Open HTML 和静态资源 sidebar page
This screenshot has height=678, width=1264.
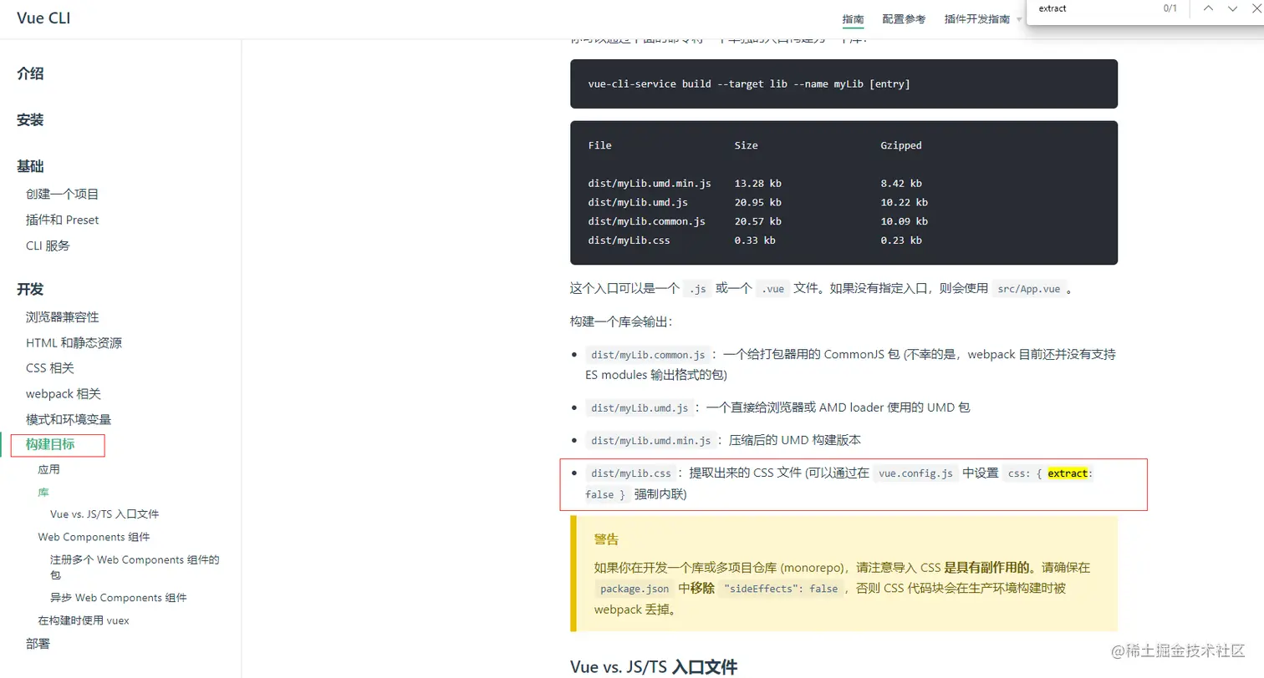tap(74, 342)
